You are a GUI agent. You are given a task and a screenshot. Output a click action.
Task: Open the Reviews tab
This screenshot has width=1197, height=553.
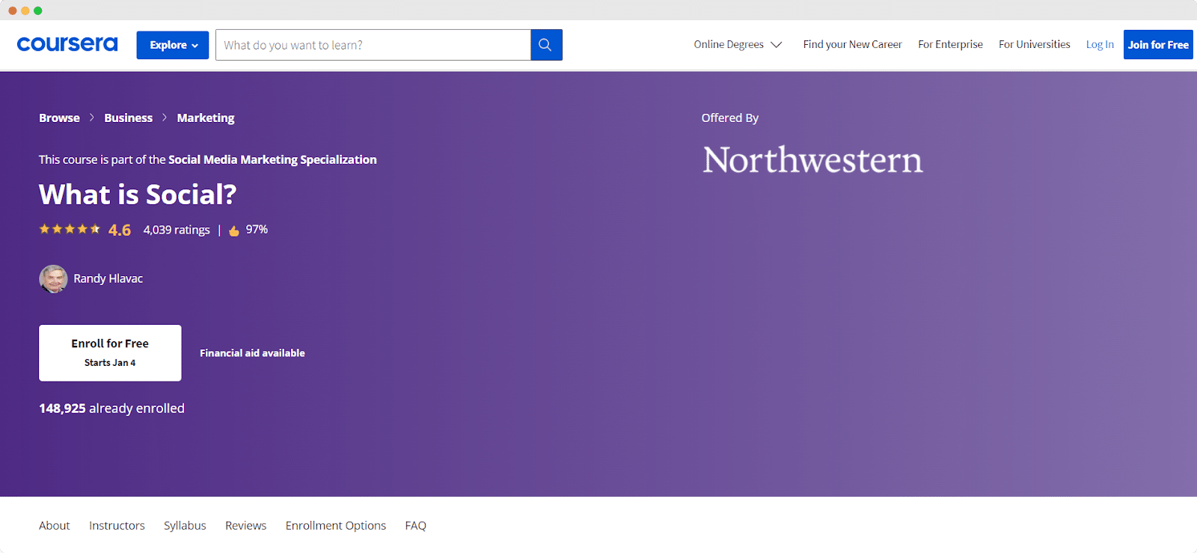point(245,526)
